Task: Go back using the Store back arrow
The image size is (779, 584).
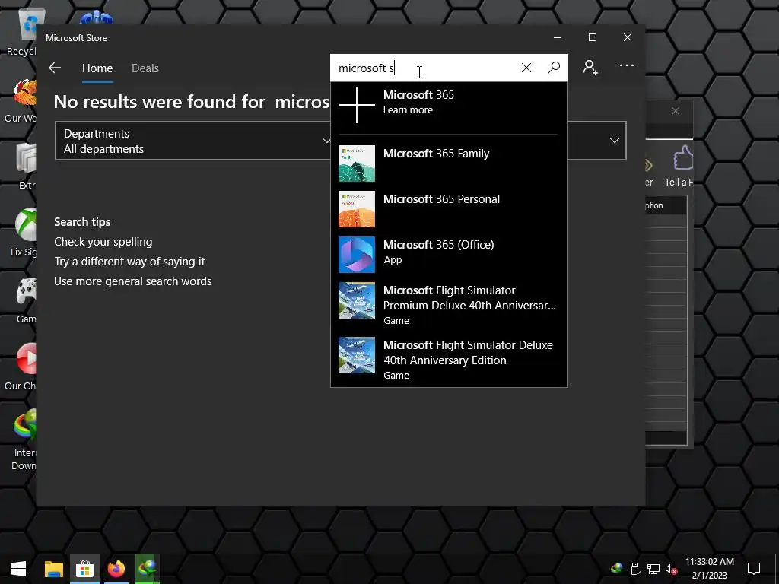Action: (x=55, y=68)
